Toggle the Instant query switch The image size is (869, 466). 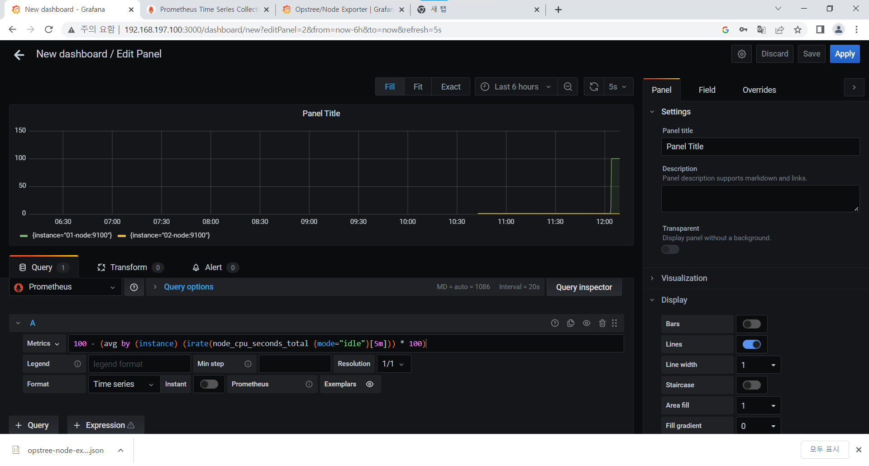[209, 384]
